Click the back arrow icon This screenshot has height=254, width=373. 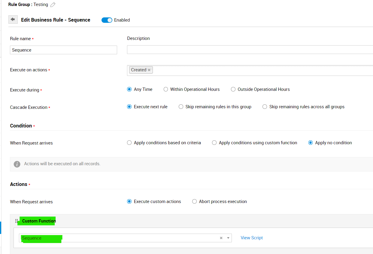[13, 19]
